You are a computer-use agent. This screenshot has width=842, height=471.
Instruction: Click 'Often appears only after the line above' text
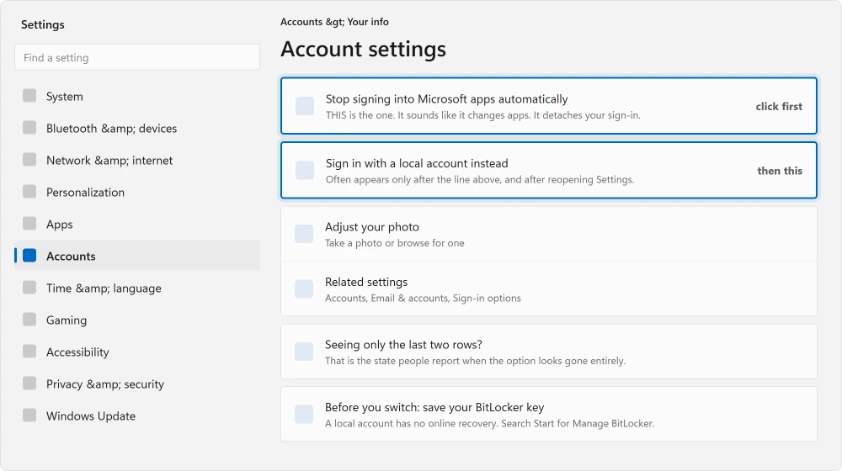click(x=480, y=180)
